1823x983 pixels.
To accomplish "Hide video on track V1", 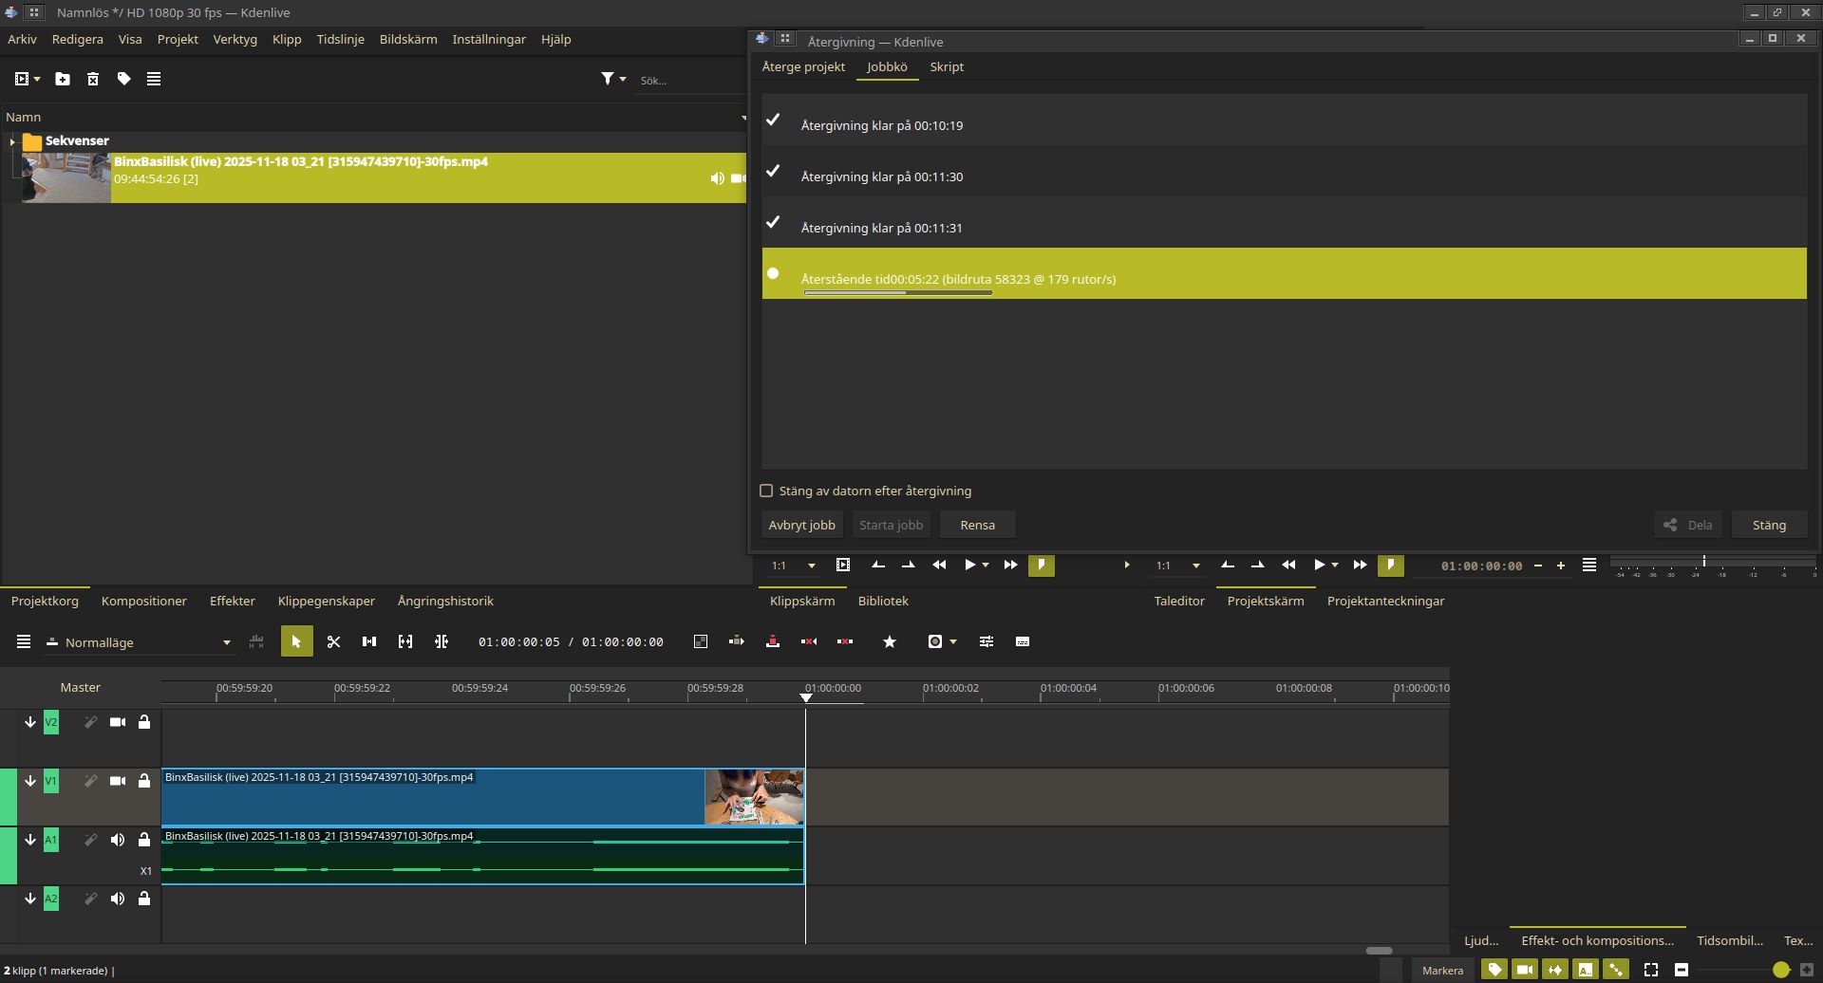I will pyautogui.click(x=118, y=781).
